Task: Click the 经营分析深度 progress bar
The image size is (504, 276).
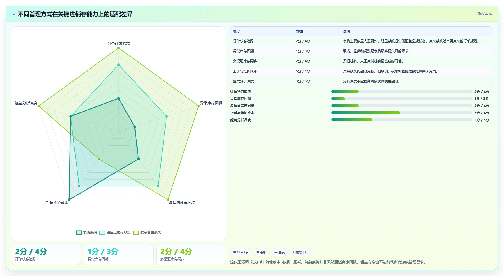Action: (x=401, y=120)
